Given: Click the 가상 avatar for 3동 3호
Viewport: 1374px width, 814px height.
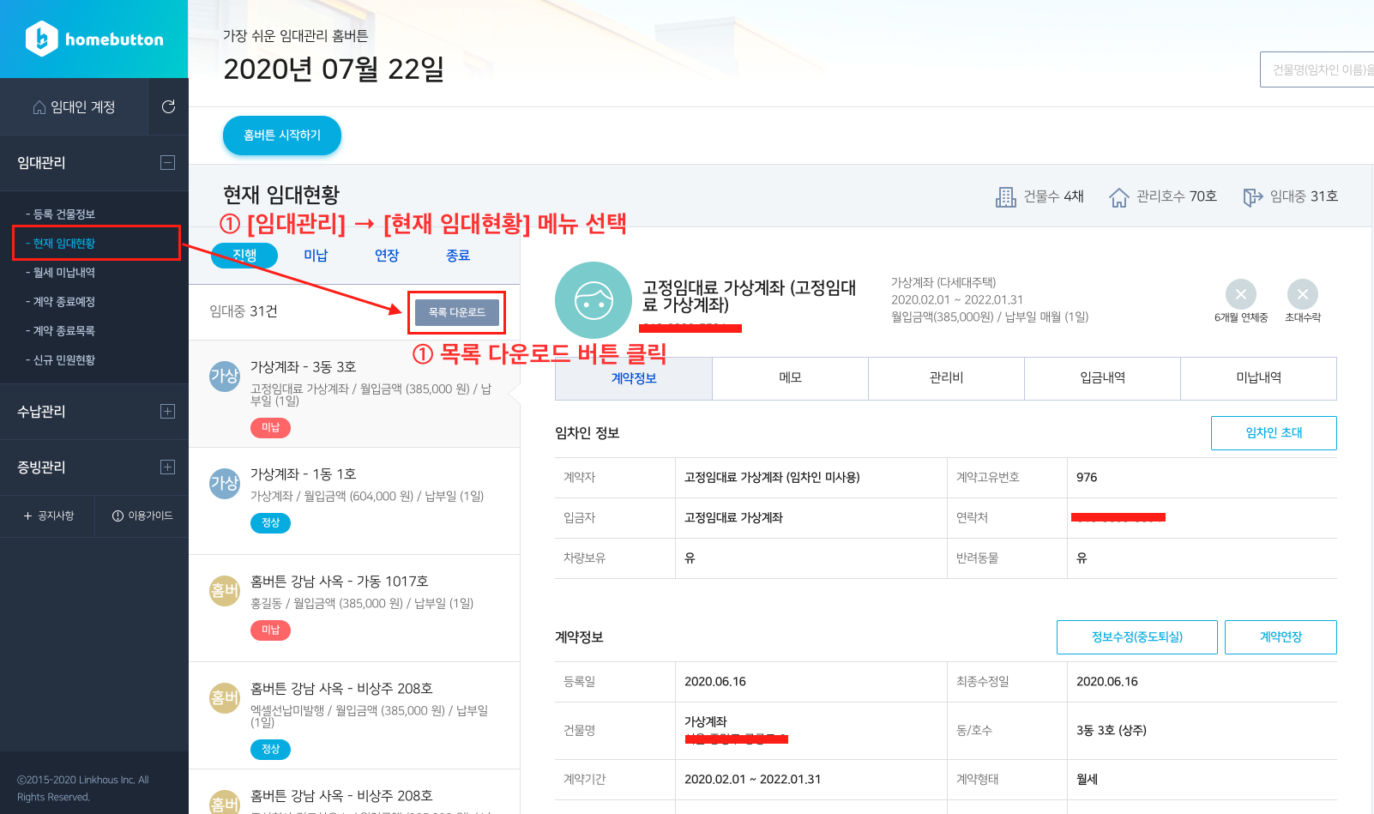Looking at the screenshot, I should point(225,376).
